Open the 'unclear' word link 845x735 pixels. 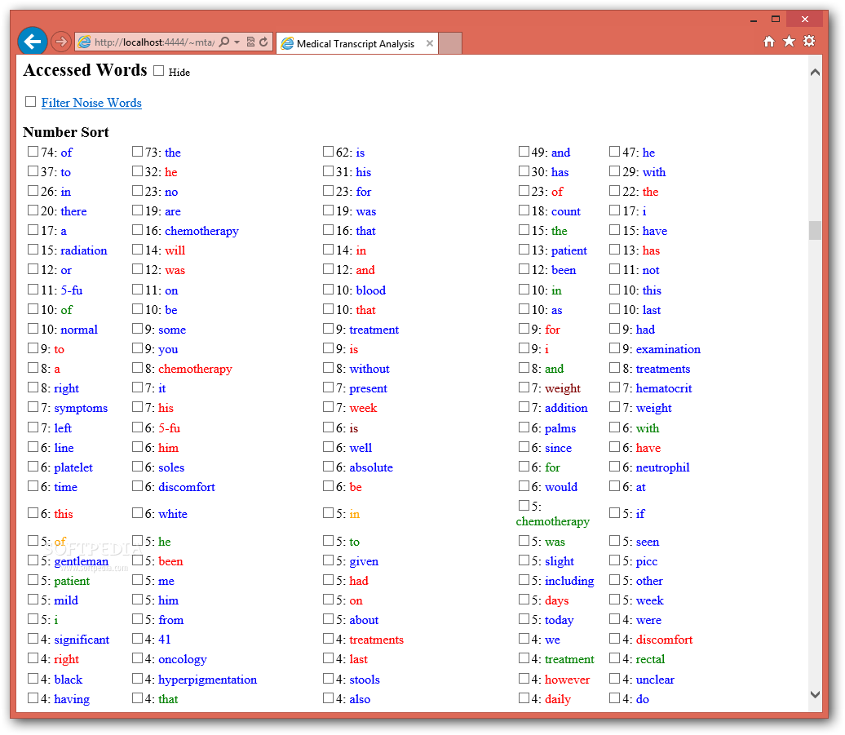pos(655,680)
